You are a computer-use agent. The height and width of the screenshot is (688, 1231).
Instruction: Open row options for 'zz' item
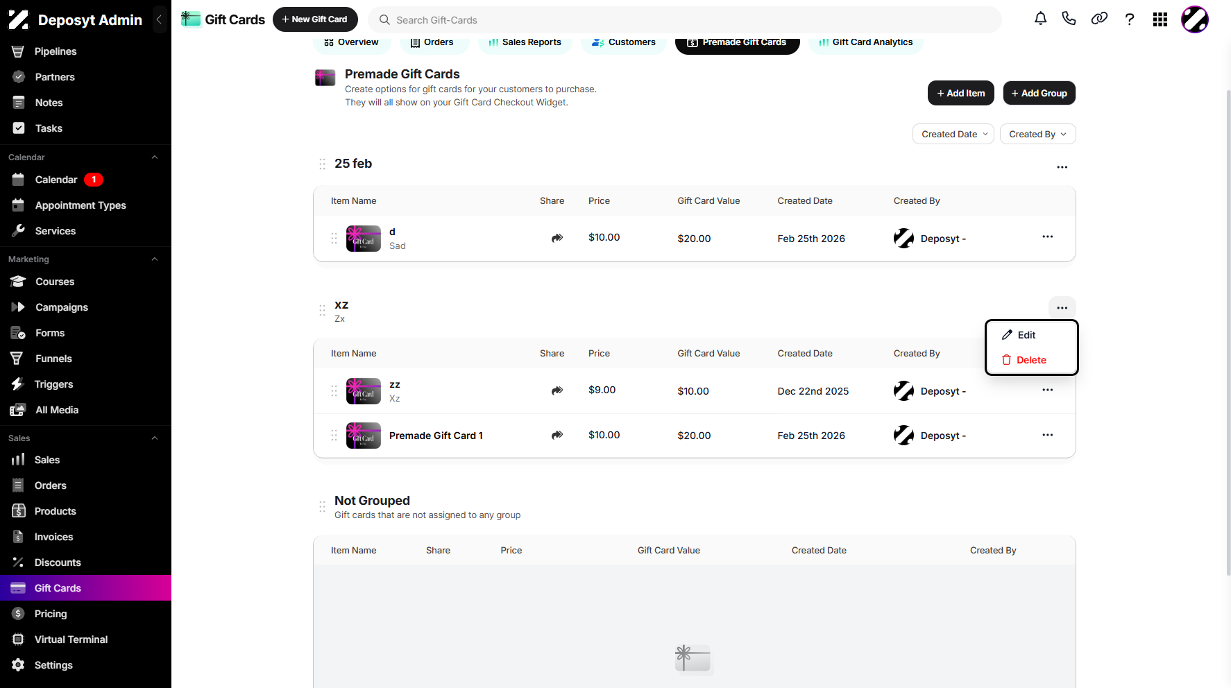pos(1048,390)
